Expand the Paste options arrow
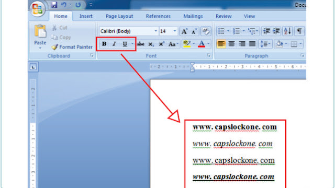Viewport: 335px width, 188px height. [40, 48]
